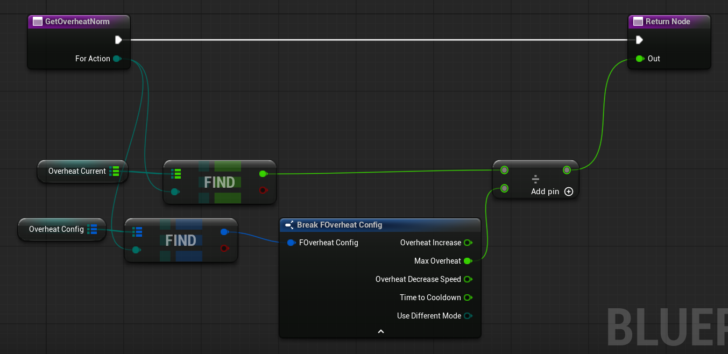Select the blue FIND map node

tap(181, 240)
